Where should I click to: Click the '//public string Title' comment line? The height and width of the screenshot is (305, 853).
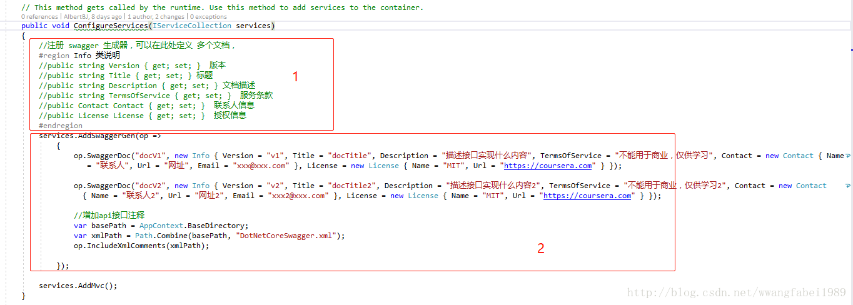[126, 76]
